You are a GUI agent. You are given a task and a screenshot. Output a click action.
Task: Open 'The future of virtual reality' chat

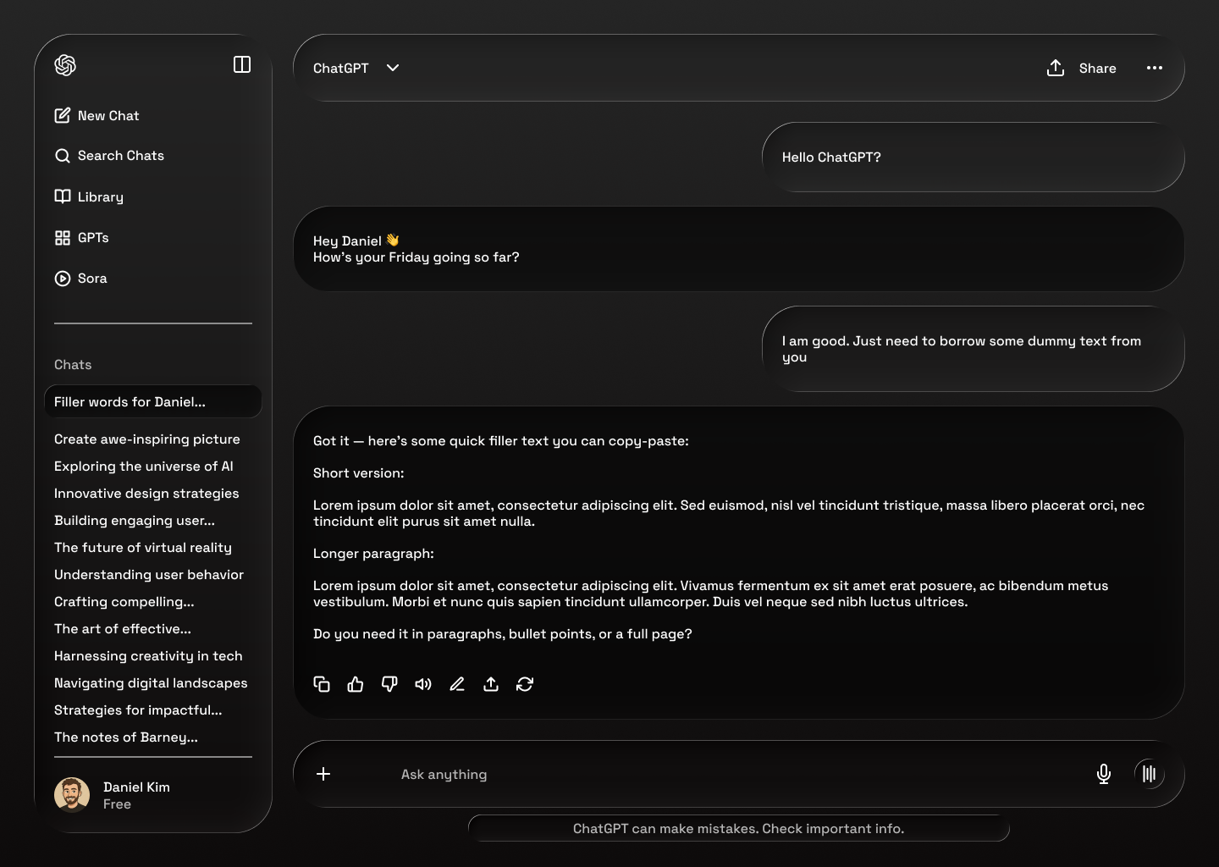(x=143, y=548)
